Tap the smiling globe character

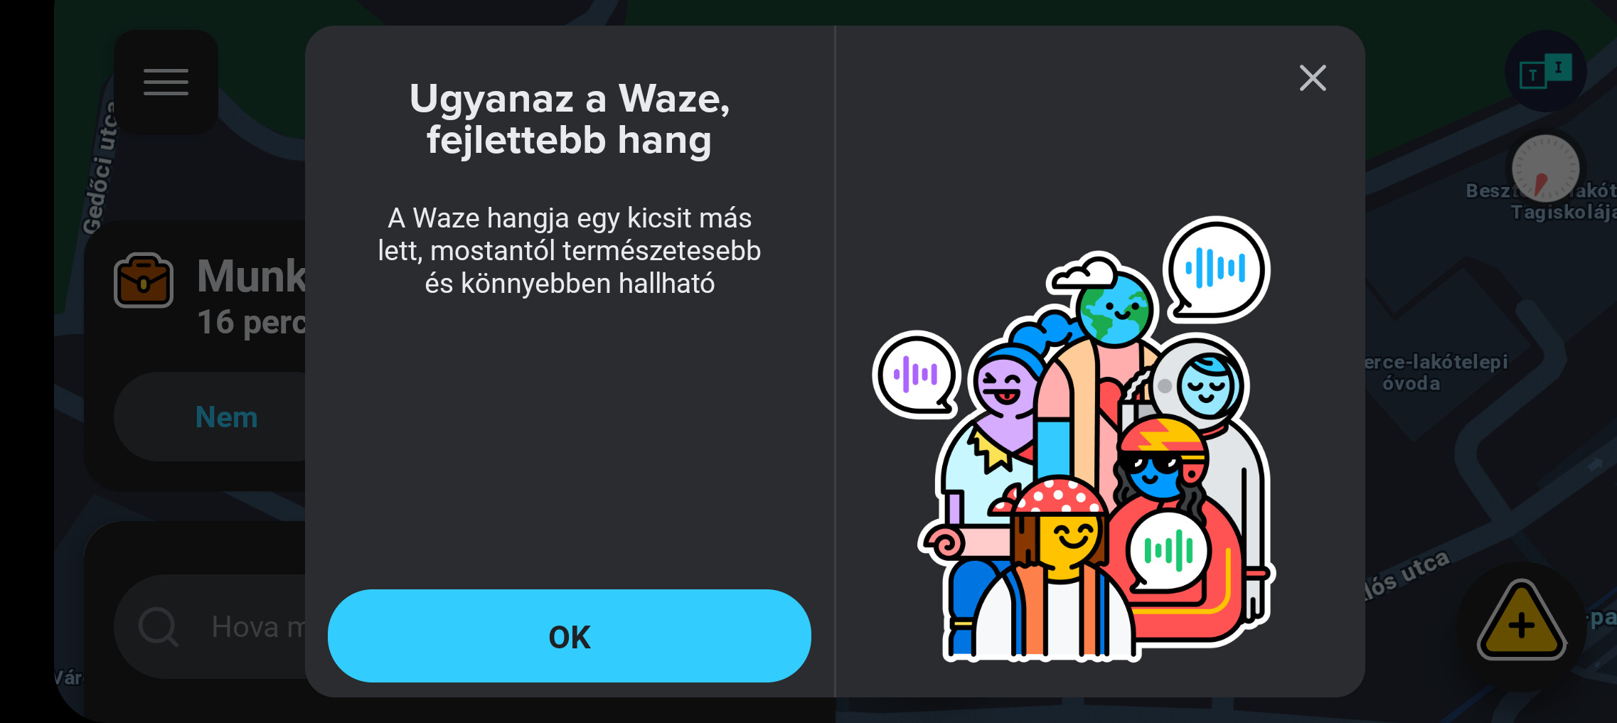[1114, 309]
